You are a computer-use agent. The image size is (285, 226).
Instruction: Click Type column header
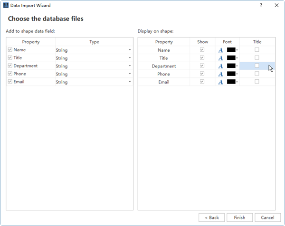pyautogui.click(x=94, y=42)
